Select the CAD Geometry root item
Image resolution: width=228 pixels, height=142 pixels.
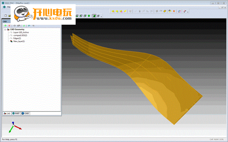click(17, 29)
